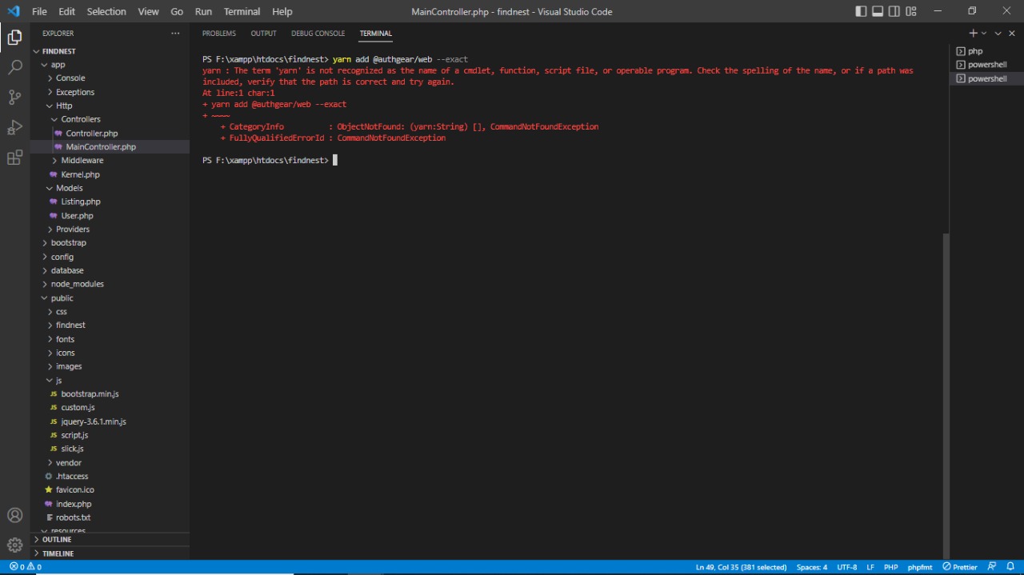Change PHP language mode in status bar
Viewport: 1024px width, 575px height.
click(x=890, y=567)
